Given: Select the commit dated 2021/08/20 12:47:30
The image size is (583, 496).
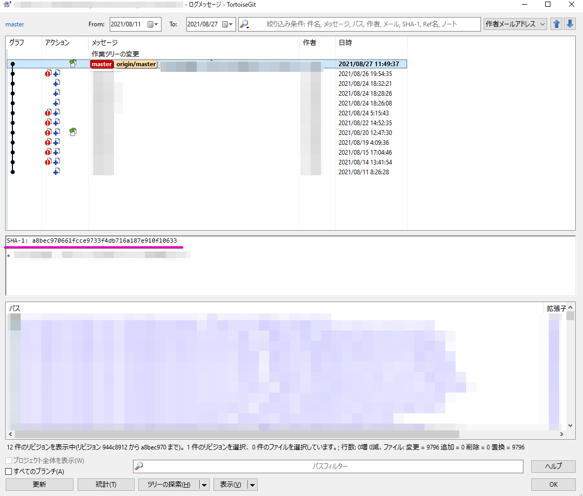Looking at the screenshot, I should (207, 132).
